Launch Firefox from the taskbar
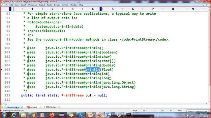The width and height of the screenshot is (211, 118). [x=52, y=115]
